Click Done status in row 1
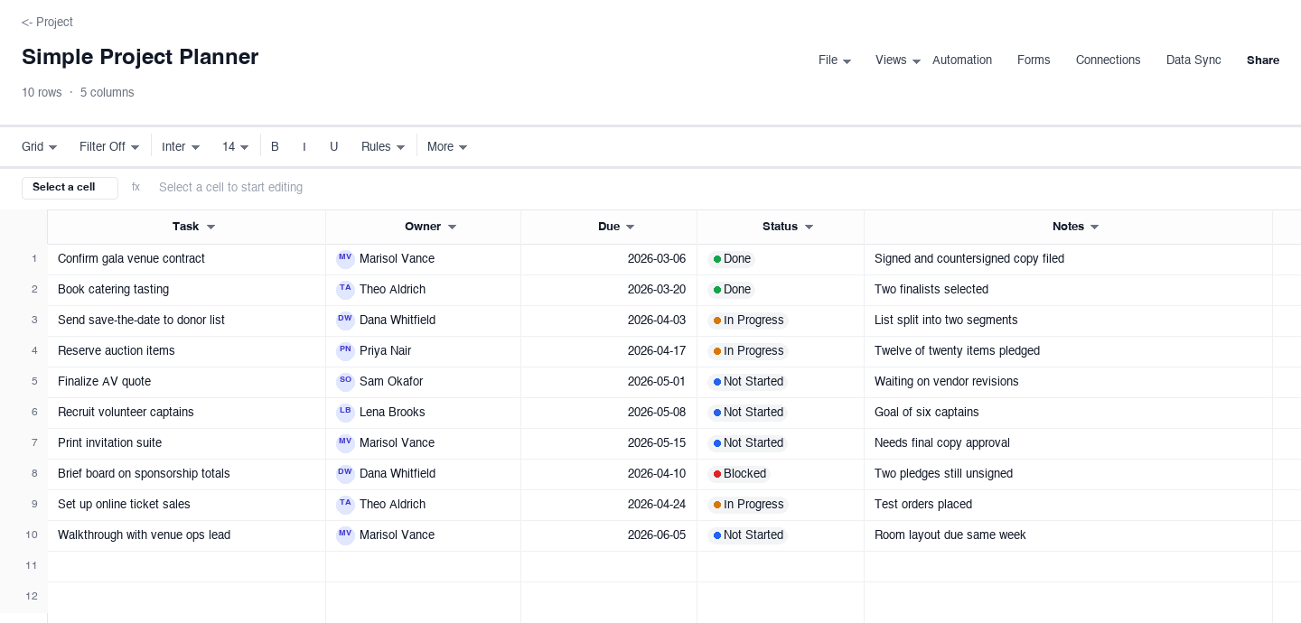This screenshot has width=1301, height=623. [x=732, y=258]
